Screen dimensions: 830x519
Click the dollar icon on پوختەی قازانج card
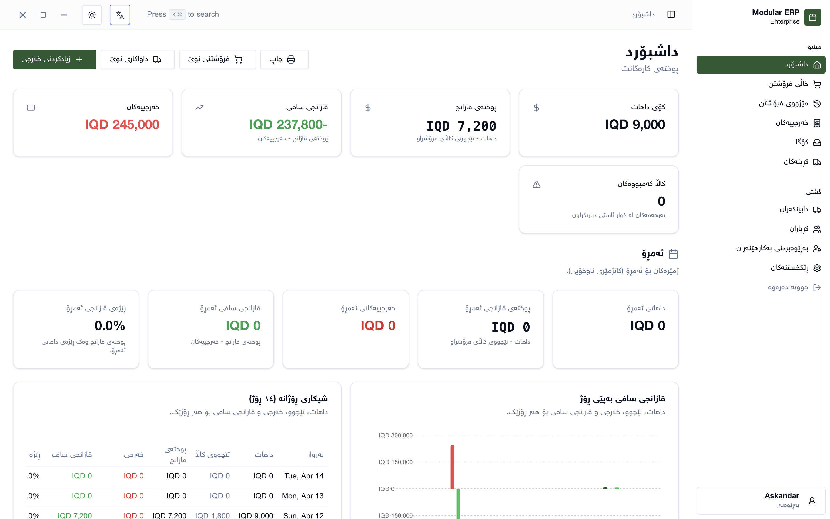pos(368,107)
